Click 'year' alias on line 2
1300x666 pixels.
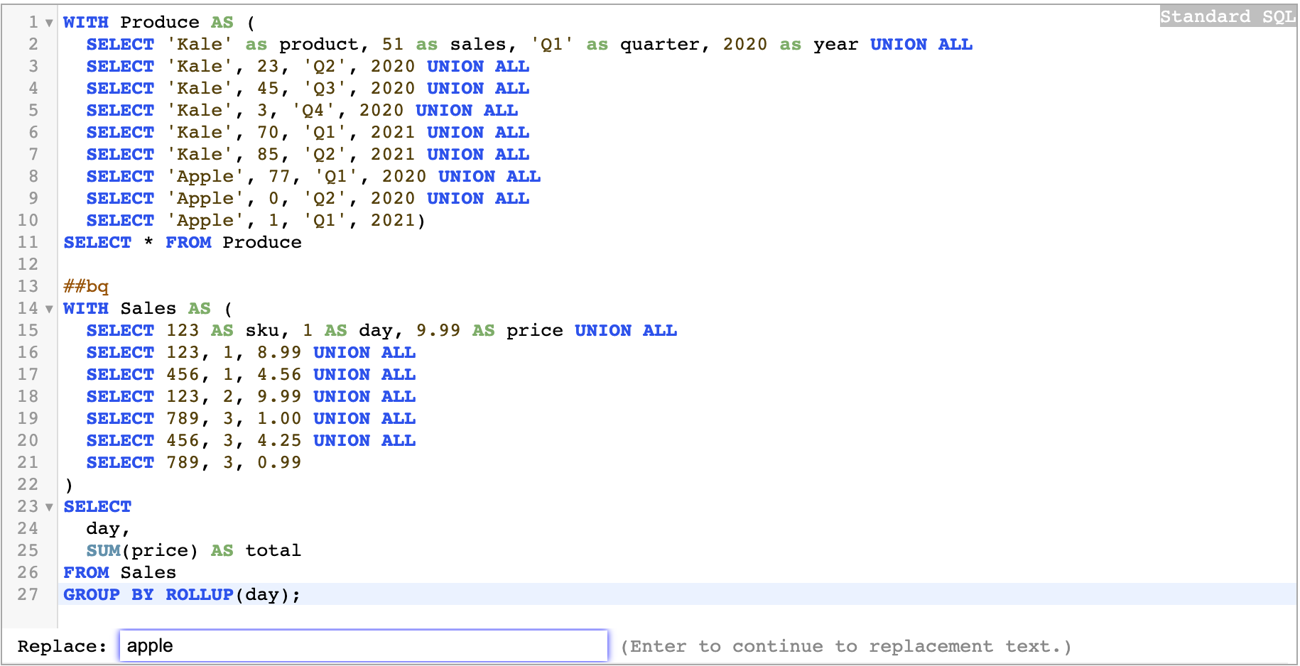click(836, 44)
